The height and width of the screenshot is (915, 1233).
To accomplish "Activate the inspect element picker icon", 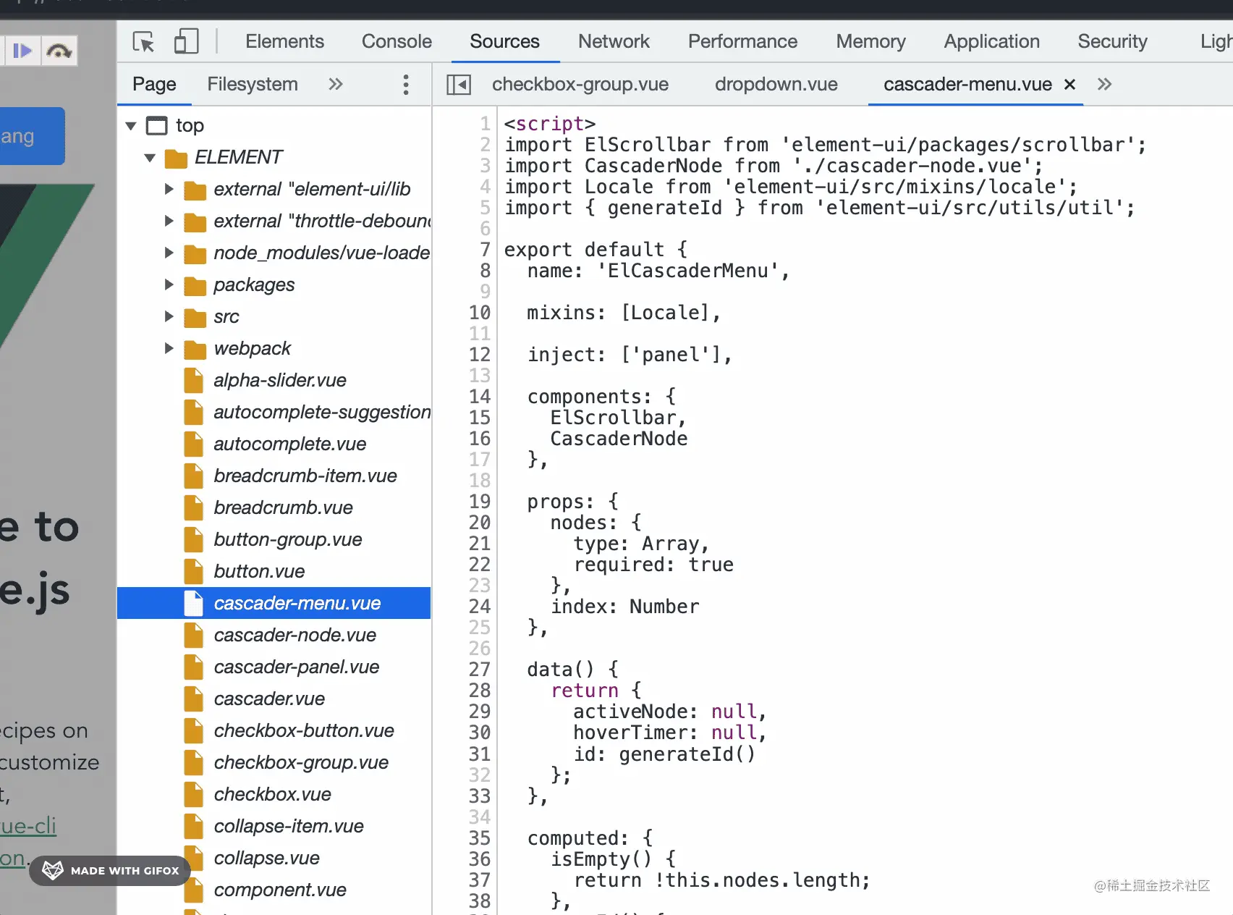I will [x=144, y=41].
